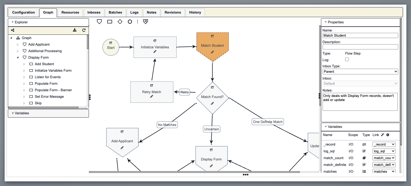
Task: Click the Retry edge label
Action: 185,92
